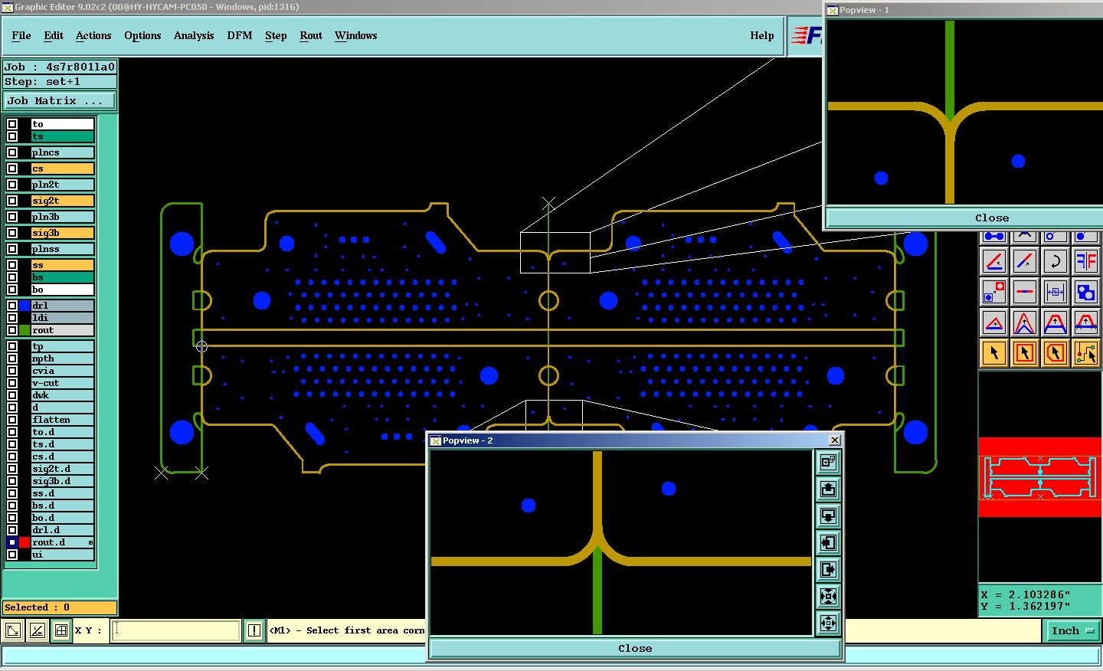Viewport: 1103px width, 671px height.
Task: Click the blue color swatch of layer 'drl'
Action: click(x=25, y=306)
